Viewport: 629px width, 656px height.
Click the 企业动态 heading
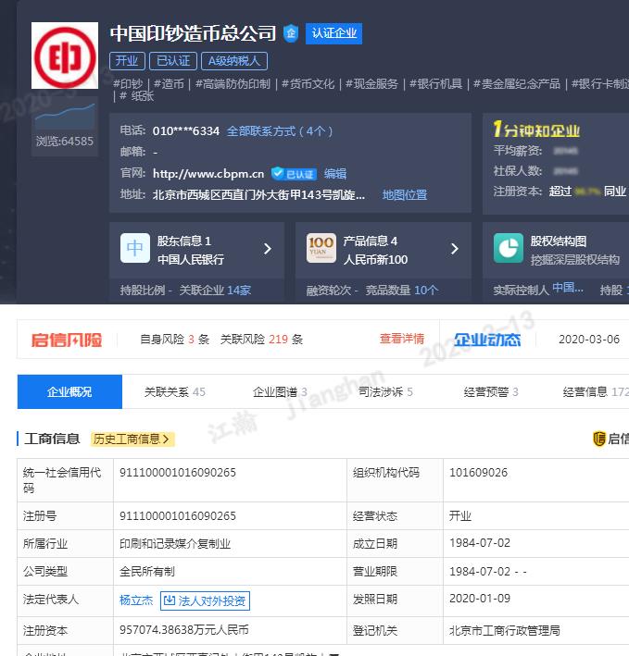pos(487,340)
